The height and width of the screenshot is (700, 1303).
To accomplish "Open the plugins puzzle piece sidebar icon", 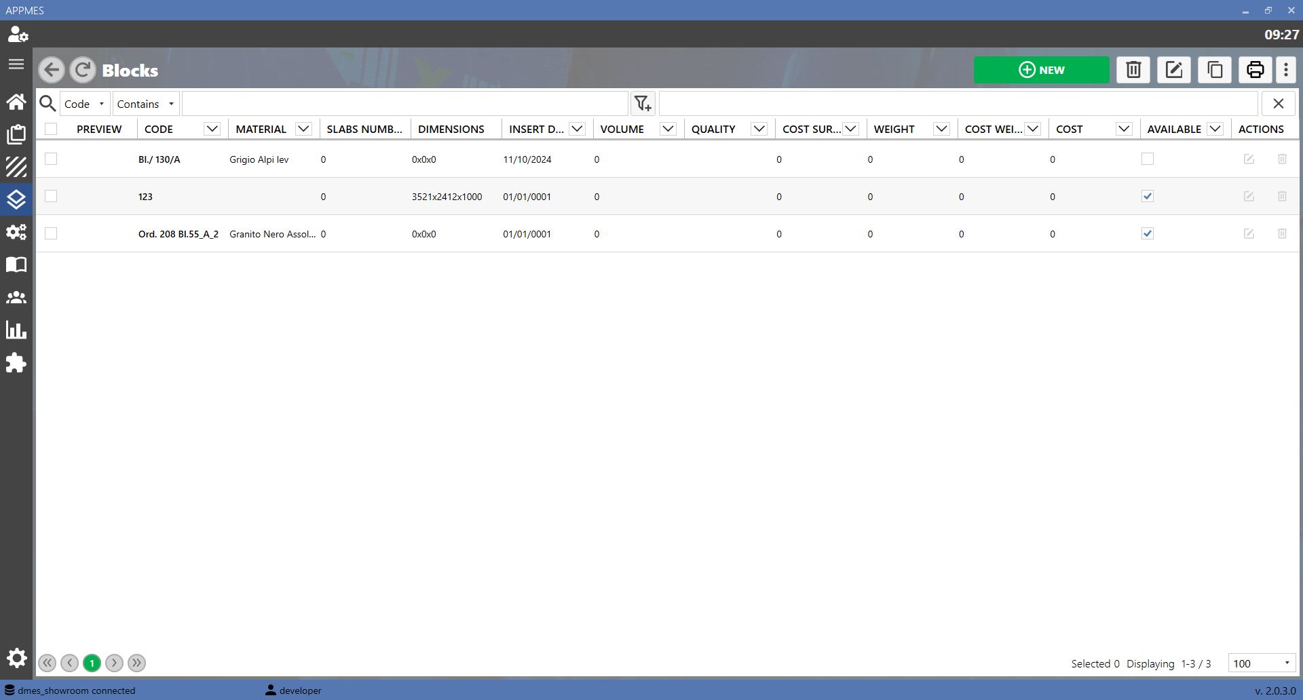I will point(16,363).
